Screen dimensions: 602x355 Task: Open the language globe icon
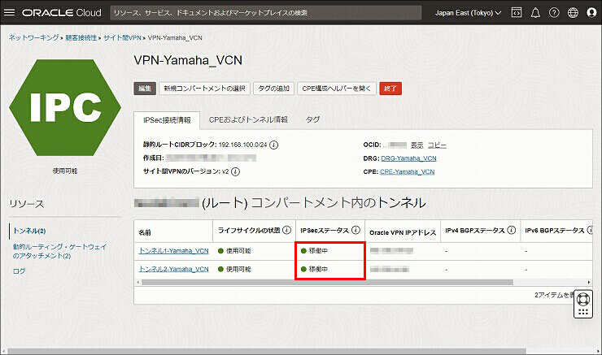tap(573, 13)
